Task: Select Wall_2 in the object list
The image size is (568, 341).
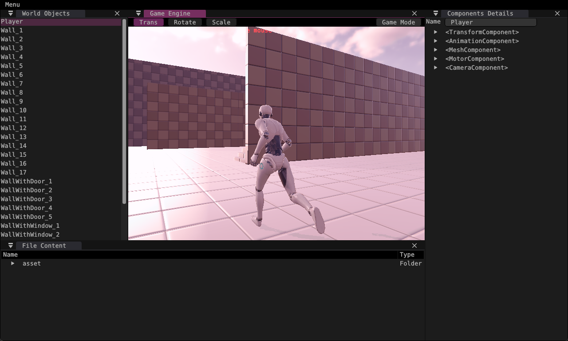Action: click(x=61, y=39)
